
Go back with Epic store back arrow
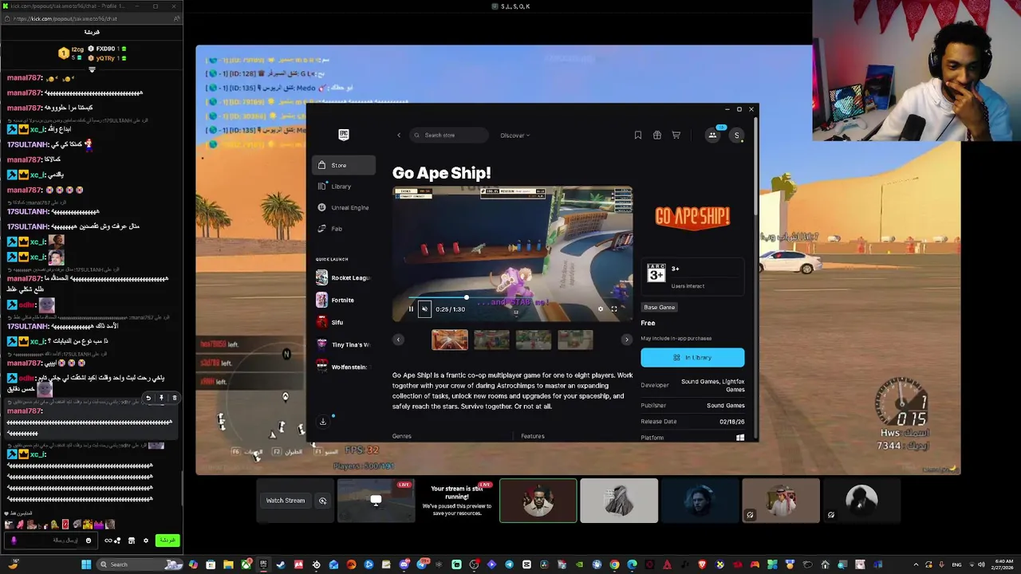coord(399,135)
